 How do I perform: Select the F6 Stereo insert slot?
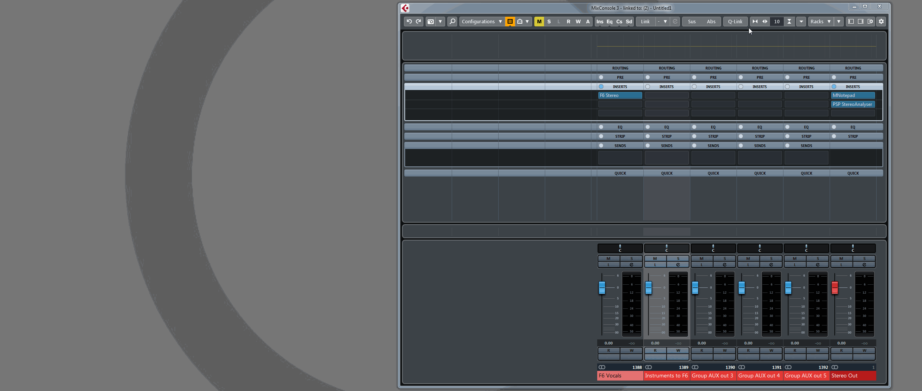620,95
